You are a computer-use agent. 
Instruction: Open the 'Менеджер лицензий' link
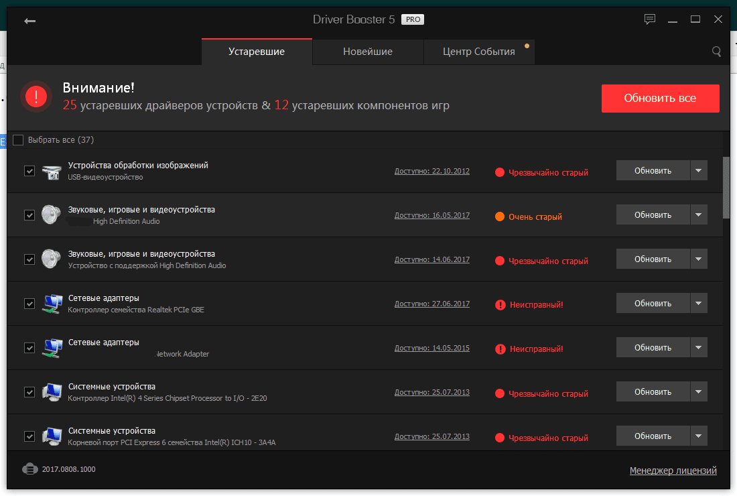pyautogui.click(x=673, y=471)
